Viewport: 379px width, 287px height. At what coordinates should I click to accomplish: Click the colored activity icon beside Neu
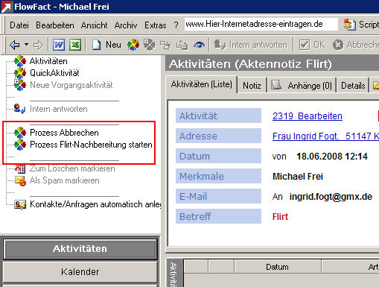[x=133, y=45]
